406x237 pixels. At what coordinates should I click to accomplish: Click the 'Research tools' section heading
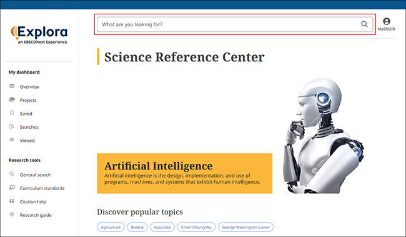pos(24,160)
